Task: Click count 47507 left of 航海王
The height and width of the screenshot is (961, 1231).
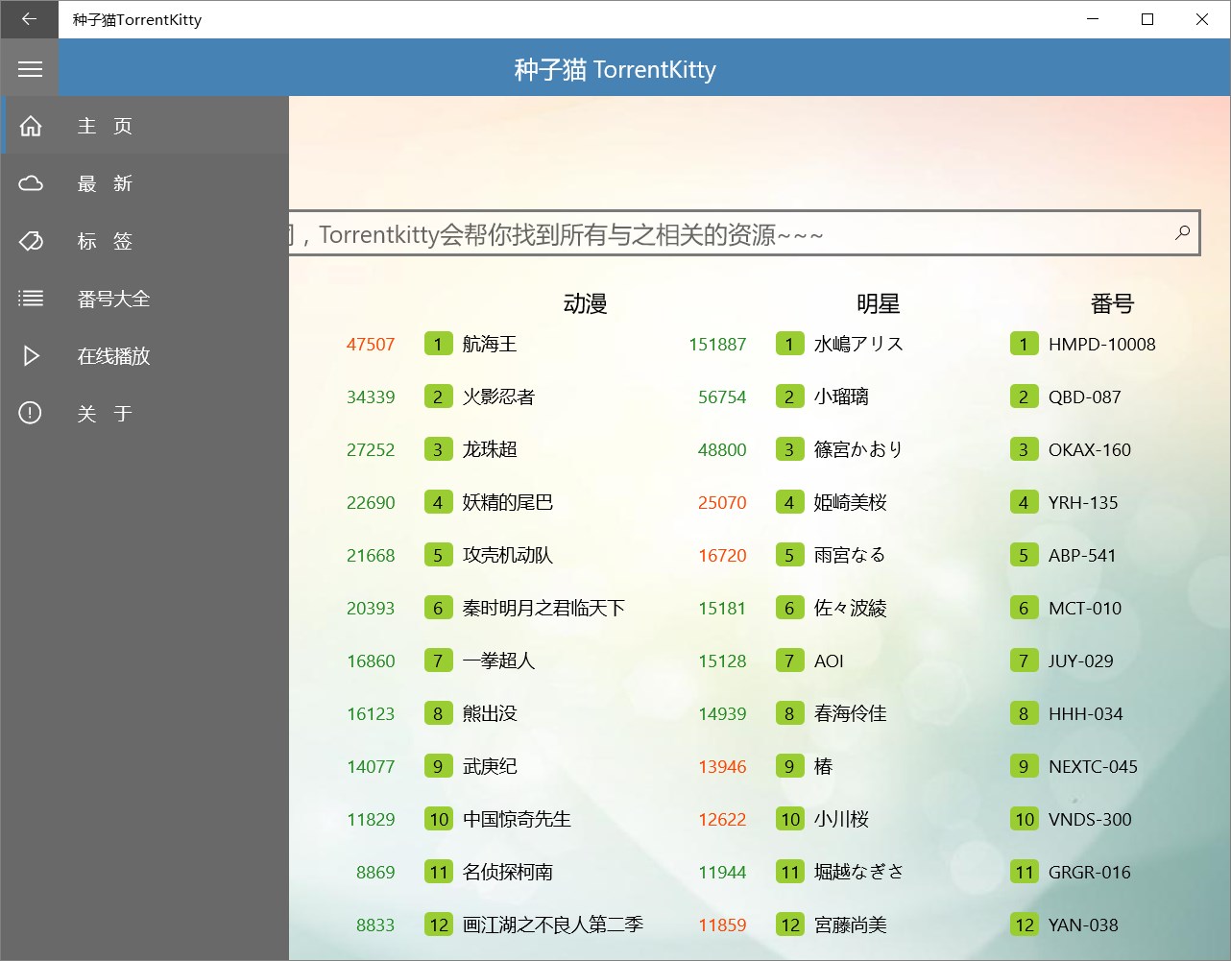Action: [x=371, y=345]
